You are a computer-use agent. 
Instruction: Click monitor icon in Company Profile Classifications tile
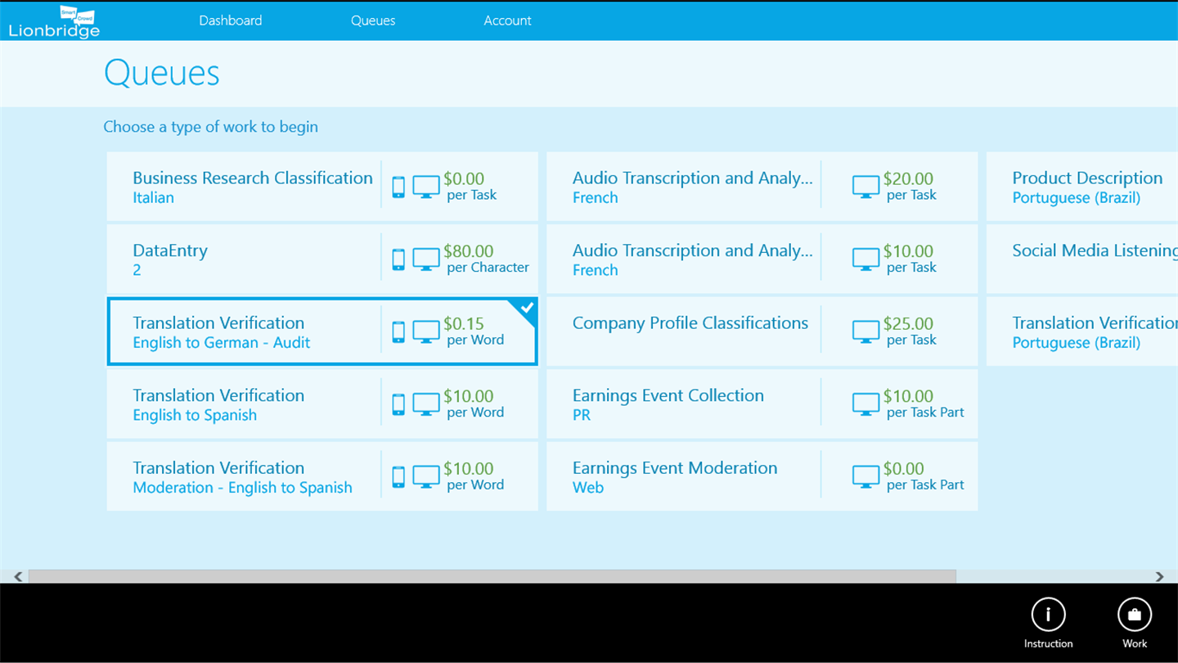(x=866, y=331)
